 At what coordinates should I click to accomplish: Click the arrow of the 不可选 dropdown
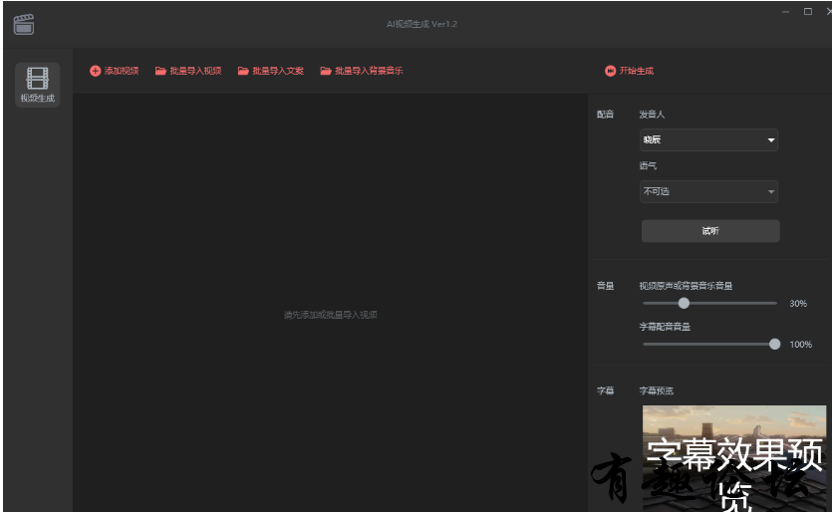[x=771, y=191]
